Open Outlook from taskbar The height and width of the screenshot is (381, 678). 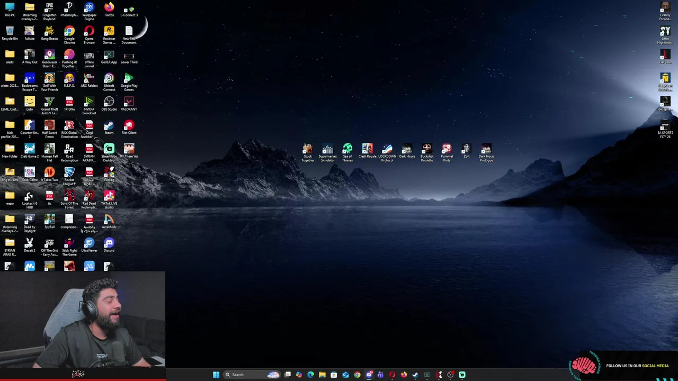point(345,375)
